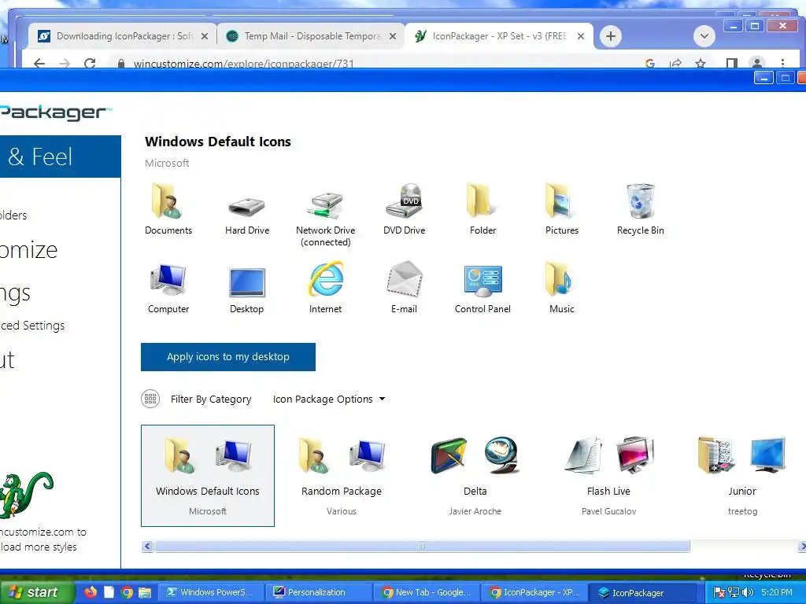This screenshot has width=806, height=604.
Task: Click the Microsoft author text
Action: (x=167, y=163)
